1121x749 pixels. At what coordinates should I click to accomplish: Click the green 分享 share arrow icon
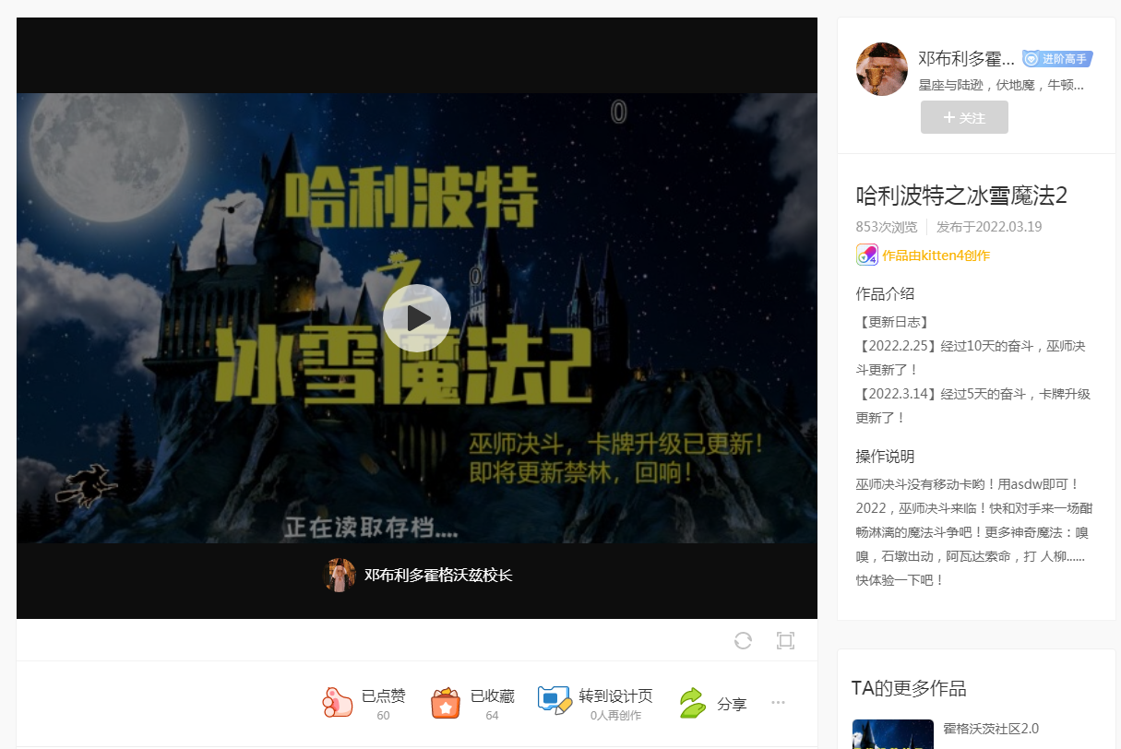pyautogui.click(x=692, y=703)
